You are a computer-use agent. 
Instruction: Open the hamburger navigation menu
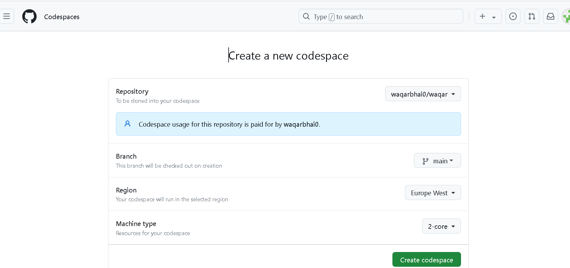click(x=6, y=16)
